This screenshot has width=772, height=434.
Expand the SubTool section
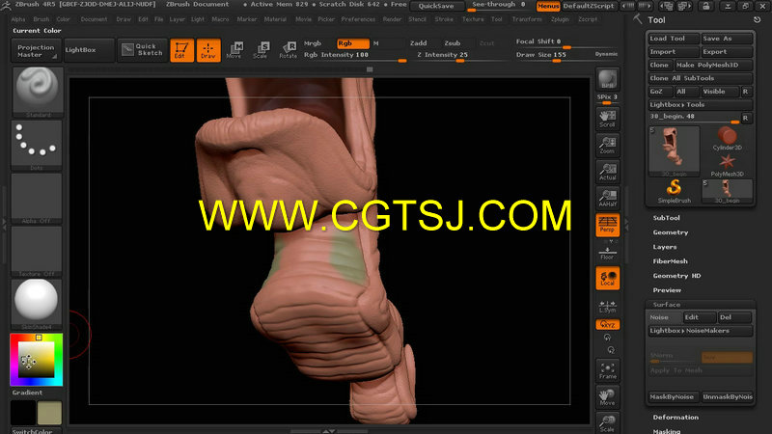tap(666, 218)
